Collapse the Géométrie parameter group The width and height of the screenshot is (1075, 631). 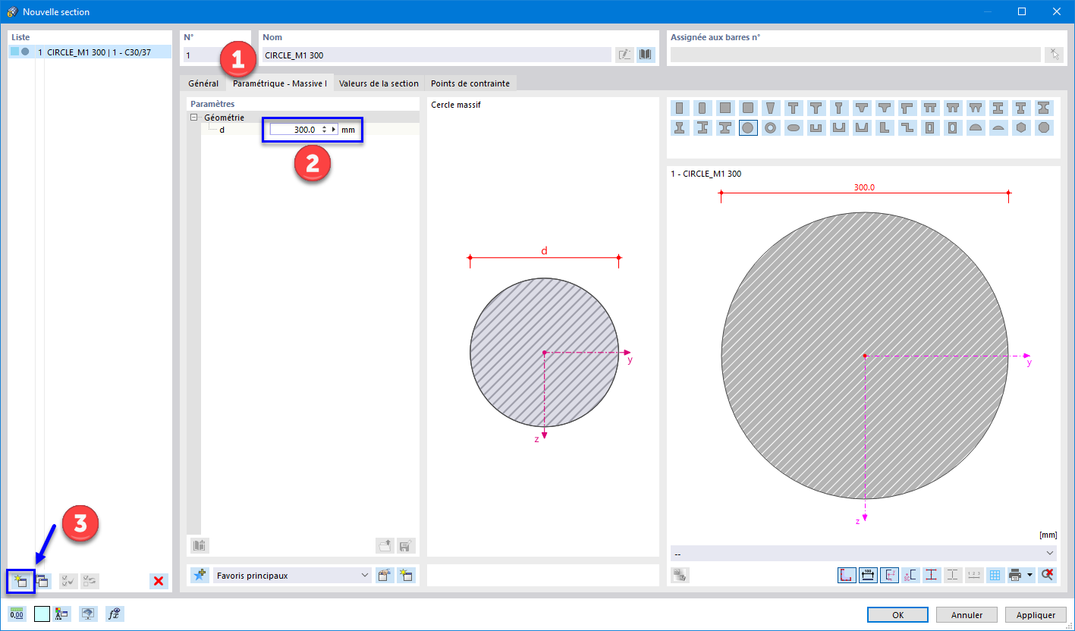pyautogui.click(x=194, y=118)
